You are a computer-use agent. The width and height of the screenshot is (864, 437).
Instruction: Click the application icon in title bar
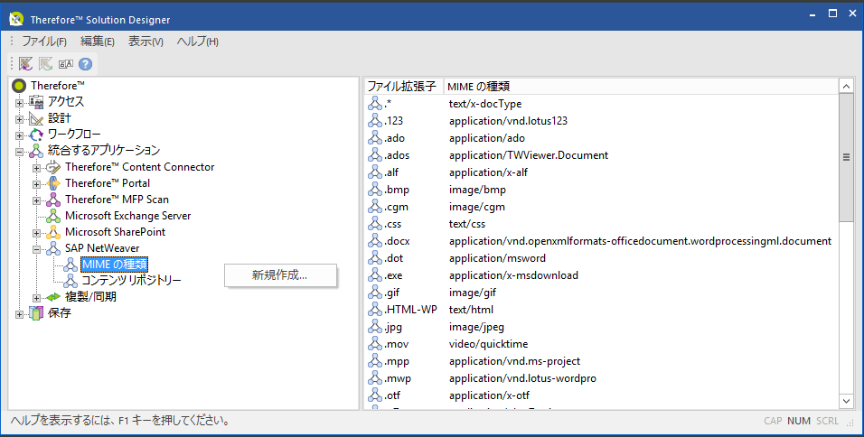coord(16,19)
